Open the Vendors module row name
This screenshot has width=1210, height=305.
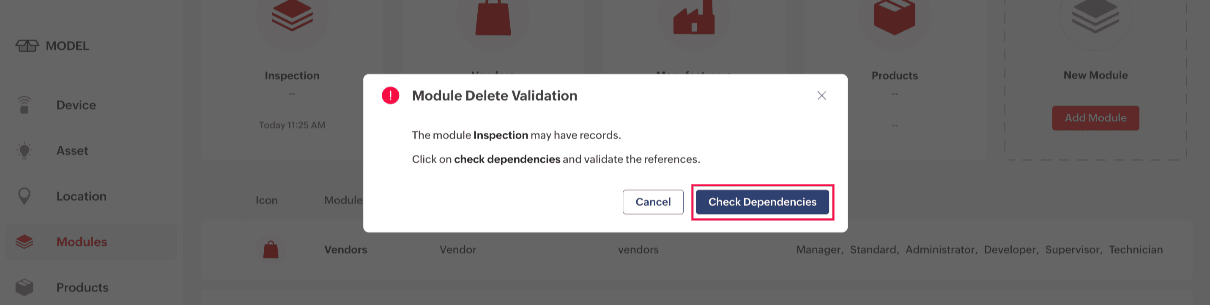tap(346, 250)
